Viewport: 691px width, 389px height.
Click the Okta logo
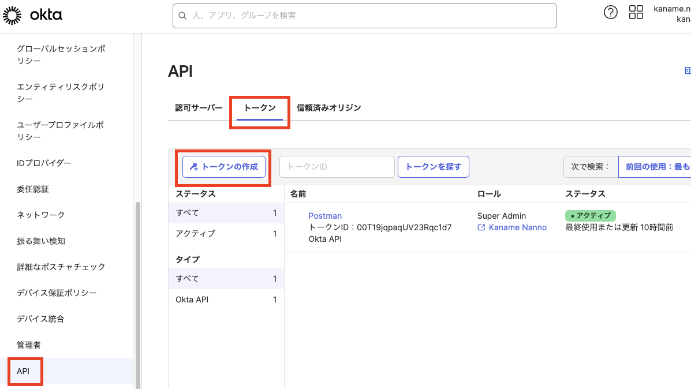click(32, 16)
